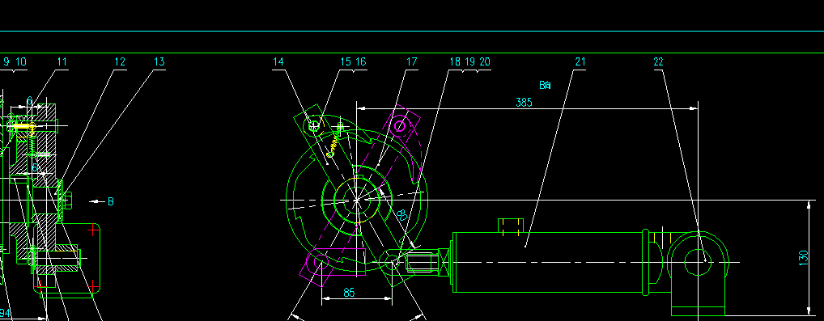Select the magenta circle on the upper lever arm
824x321 pixels.
click(x=400, y=126)
